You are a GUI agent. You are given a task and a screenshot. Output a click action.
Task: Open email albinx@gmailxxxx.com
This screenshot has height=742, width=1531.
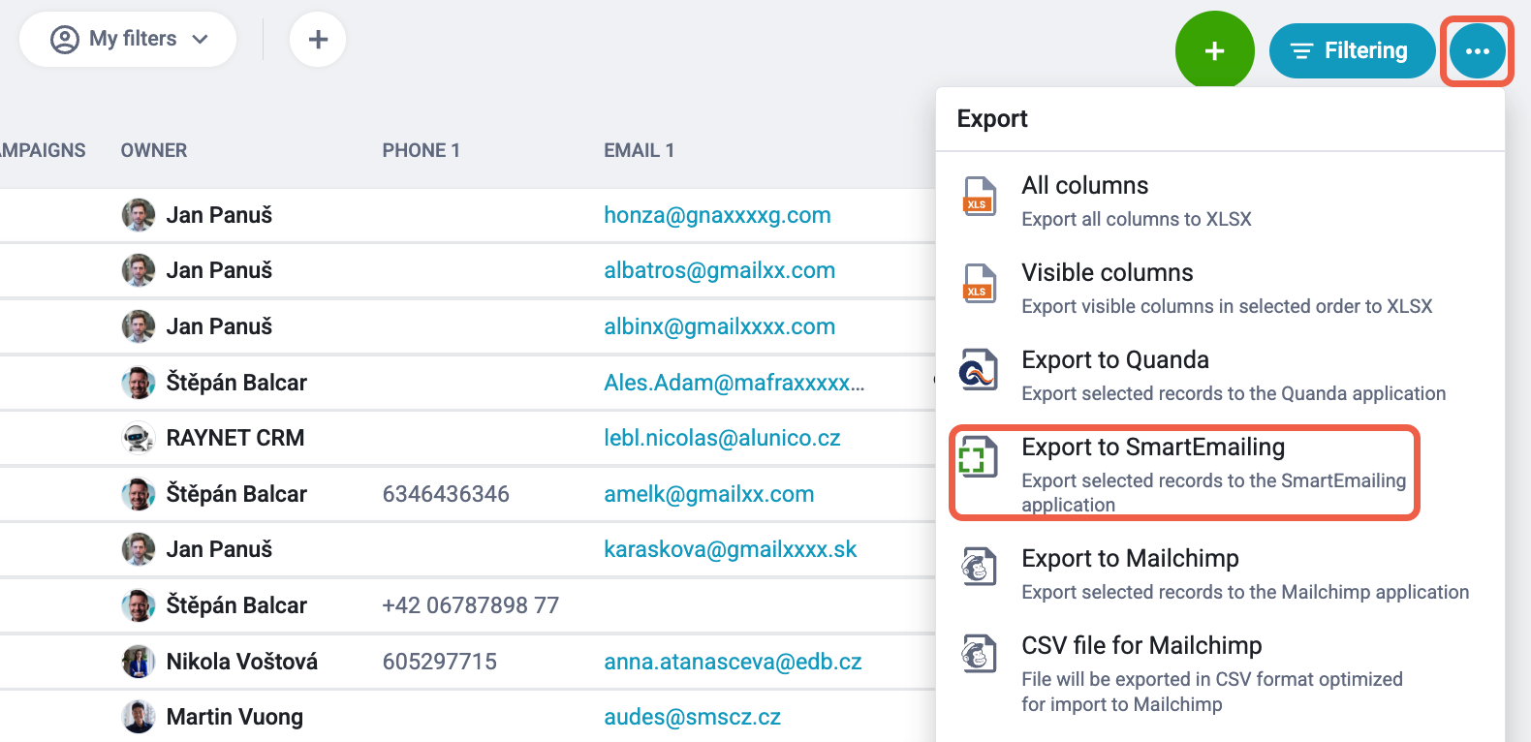[719, 326]
